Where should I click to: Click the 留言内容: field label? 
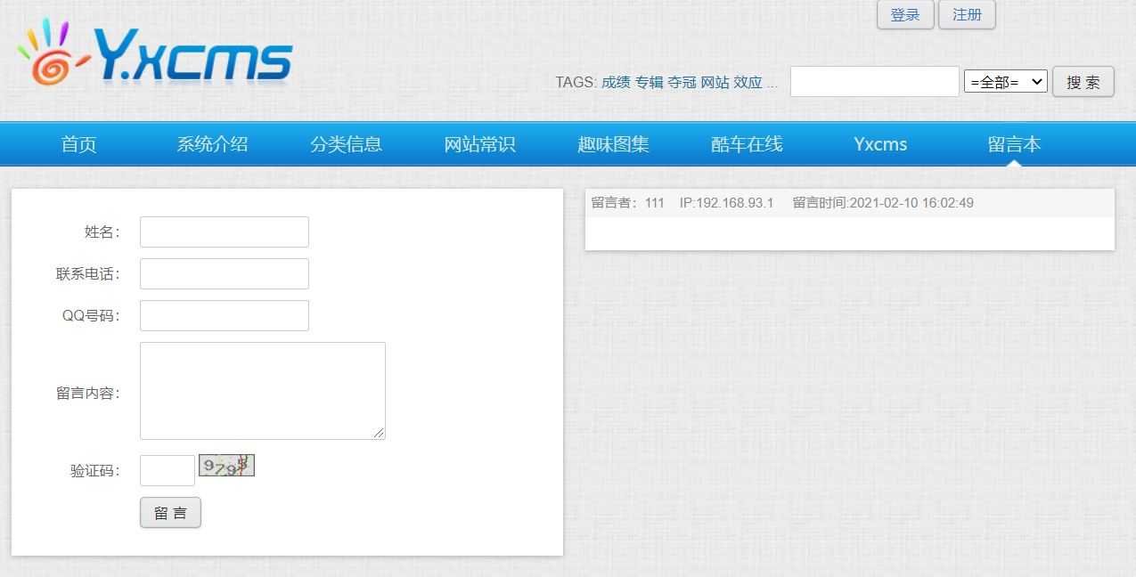[88, 394]
